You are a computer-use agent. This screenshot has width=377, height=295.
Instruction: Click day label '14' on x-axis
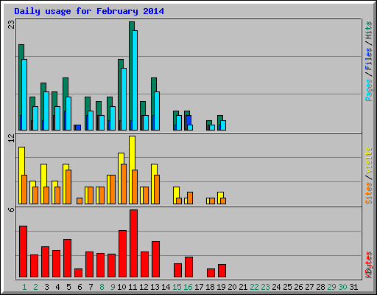point(166,287)
